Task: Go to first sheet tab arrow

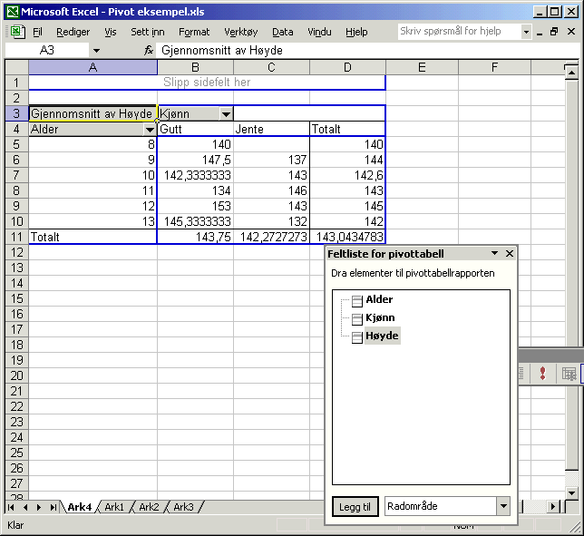Action: (x=12, y=507)
